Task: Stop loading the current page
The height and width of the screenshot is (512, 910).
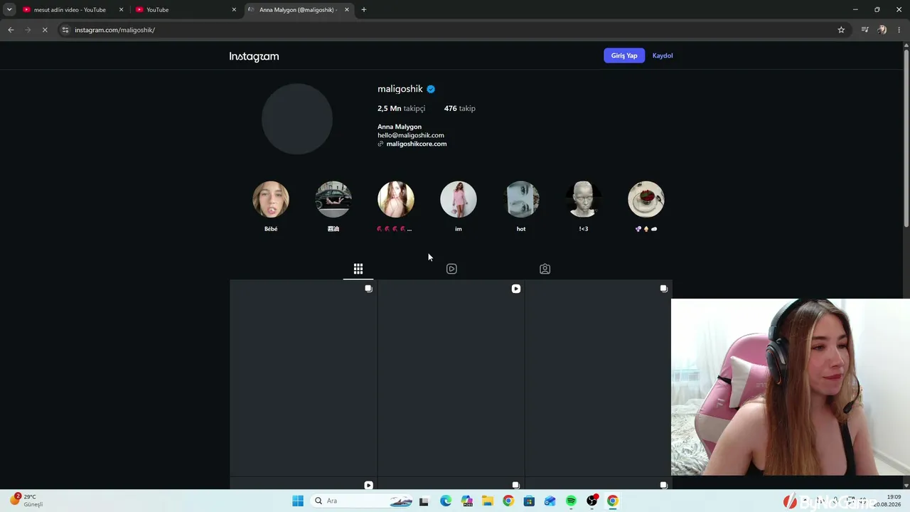Action: pyautogui.click(x=45, y=30)
